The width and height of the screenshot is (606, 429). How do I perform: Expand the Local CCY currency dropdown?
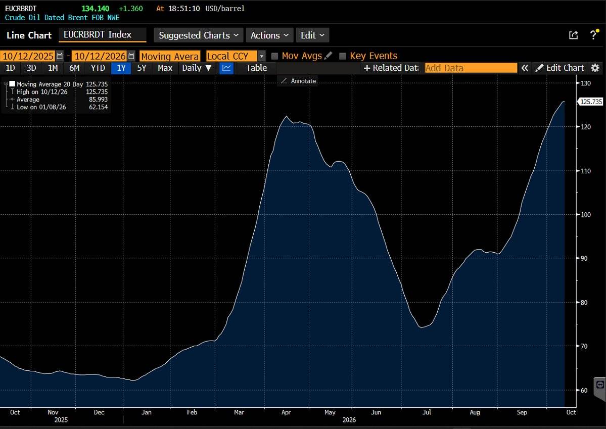pyautogui.click(x=262, y=56)
